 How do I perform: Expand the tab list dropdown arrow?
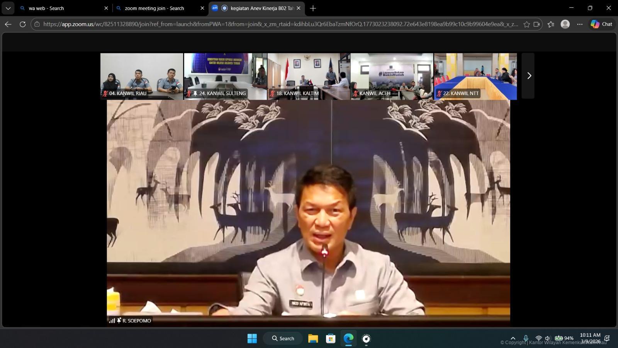pos(8,8)
